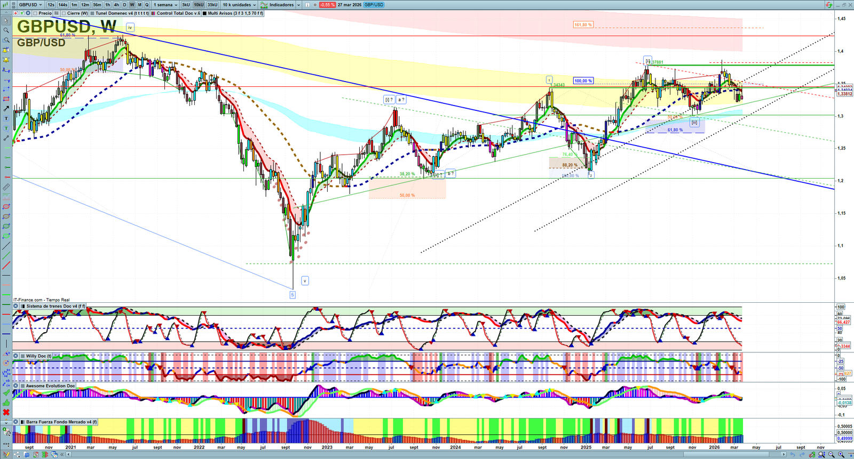Select the segment line tool
The image size is (854, 459).
[6, 138]
